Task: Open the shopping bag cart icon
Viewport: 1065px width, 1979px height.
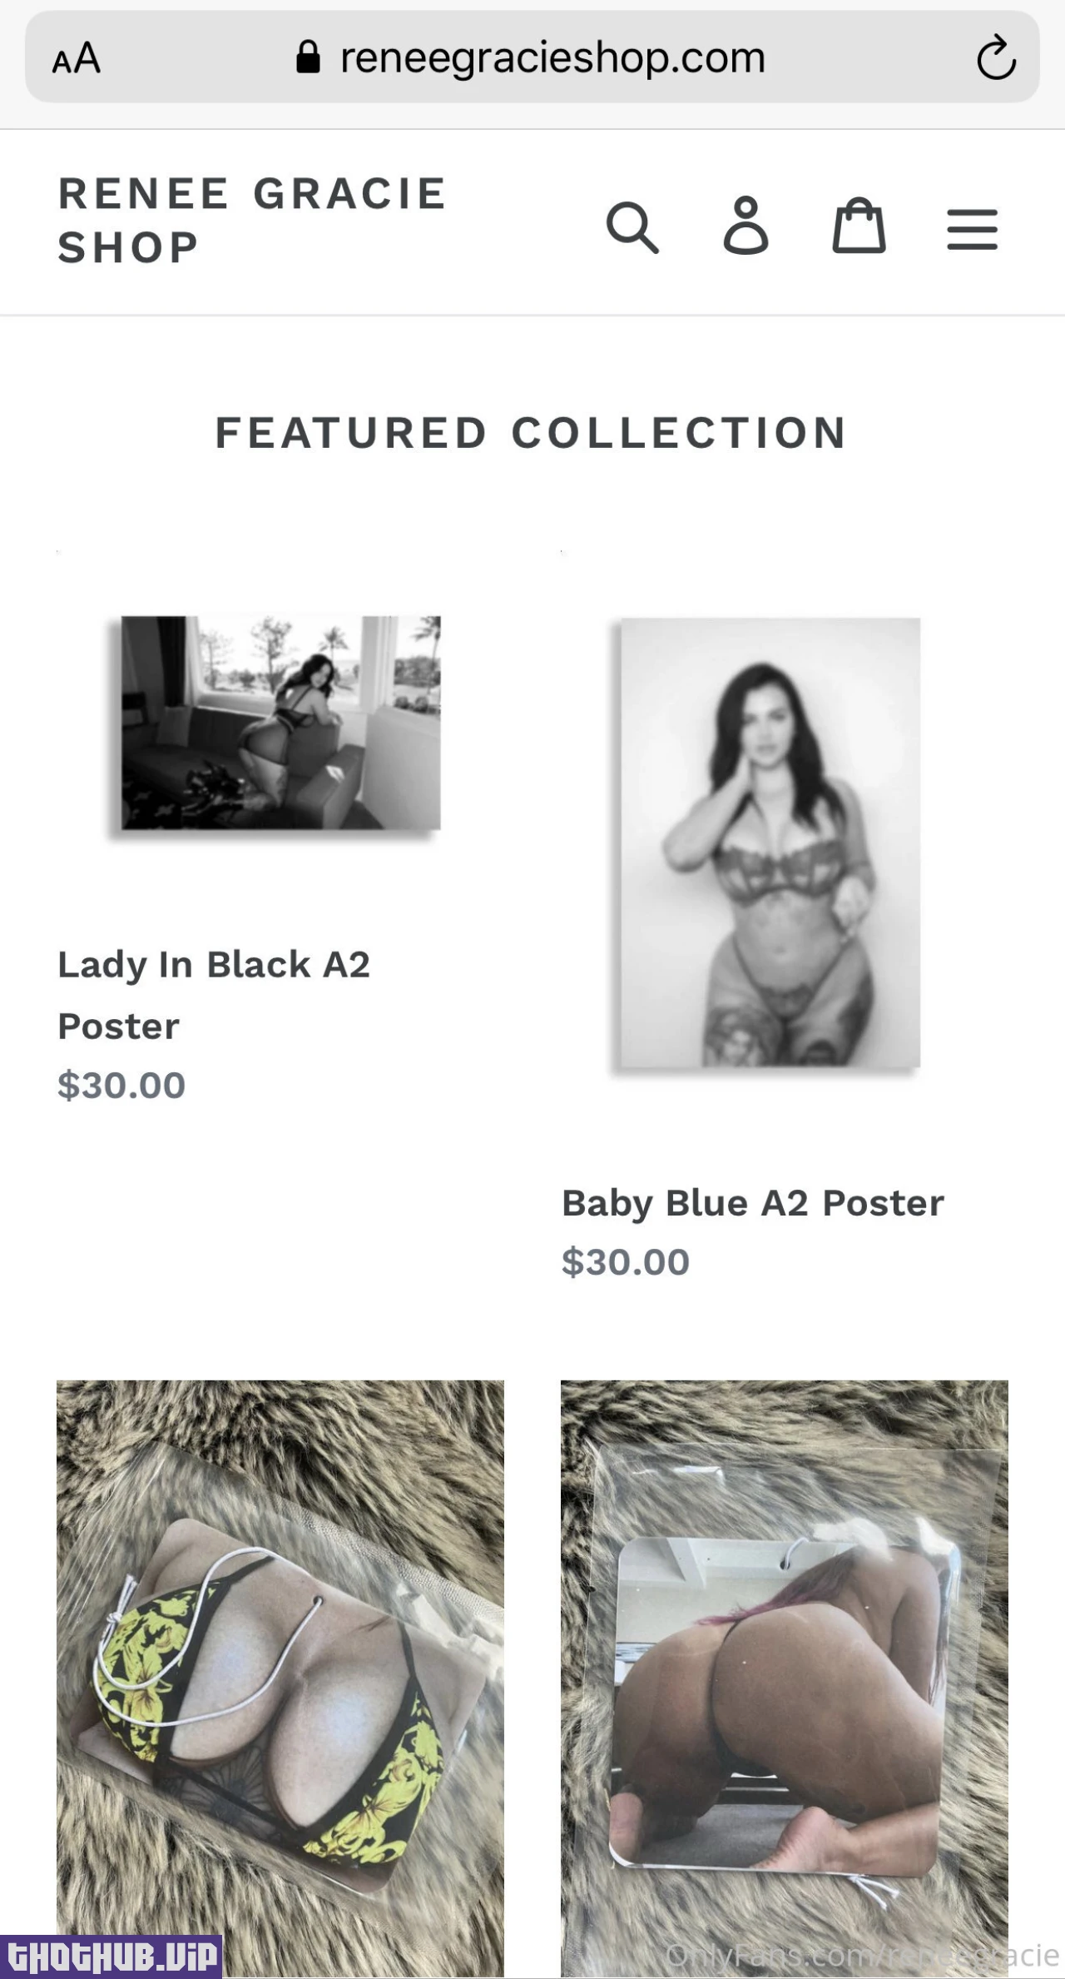Action: (x=859, y=225)
